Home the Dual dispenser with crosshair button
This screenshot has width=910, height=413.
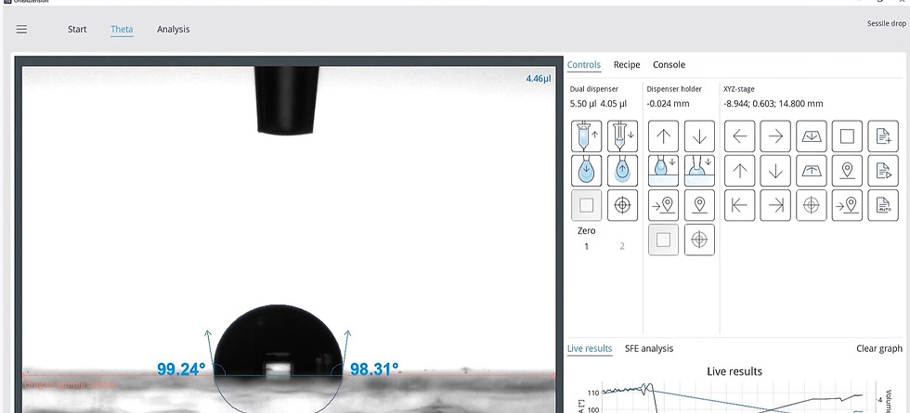point(622,205)
